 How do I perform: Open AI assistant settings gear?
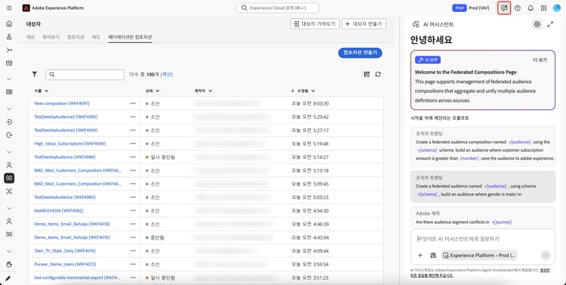[x=537, y=24]
